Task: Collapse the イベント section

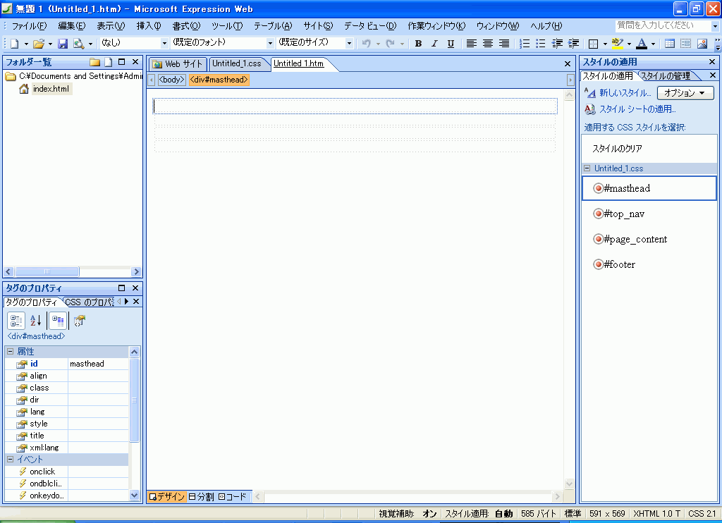Action: pos(10,460)
